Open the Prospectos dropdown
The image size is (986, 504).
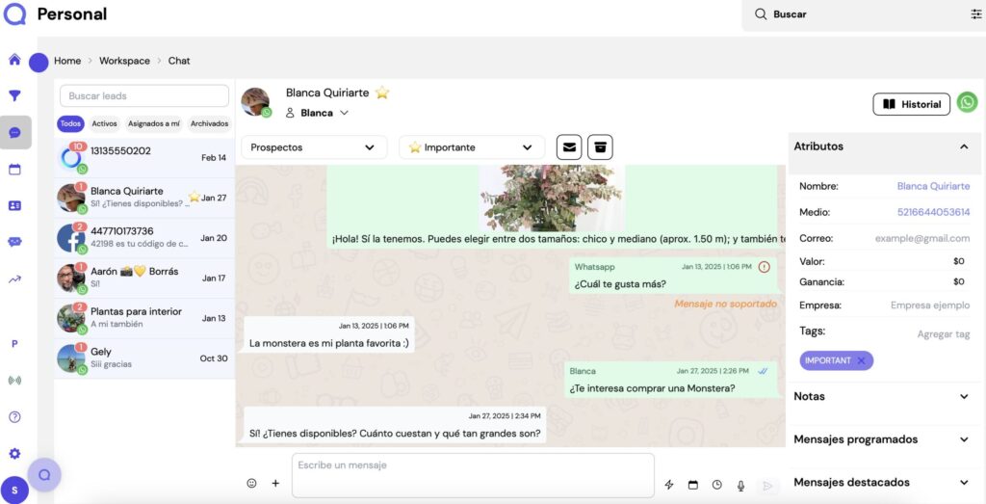(314, 147)
